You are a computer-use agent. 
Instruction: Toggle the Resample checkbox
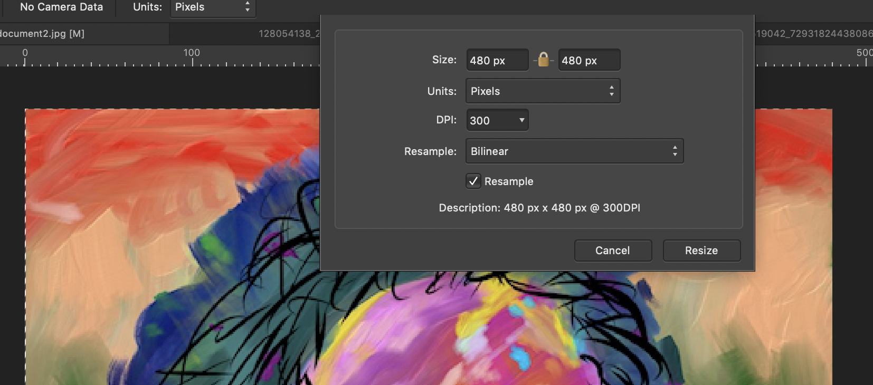coord(473,181)
